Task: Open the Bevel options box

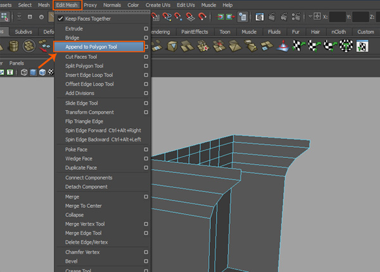Action: pyautogui.click(x=146, y=261)
